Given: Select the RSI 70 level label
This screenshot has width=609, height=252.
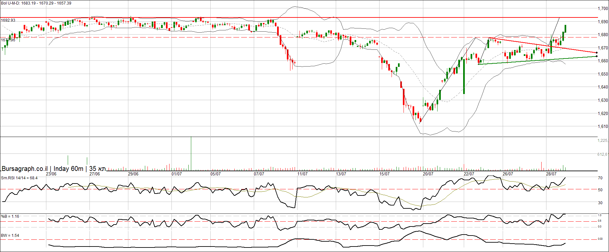Looking at the screenshot, I should pos(600,178).
